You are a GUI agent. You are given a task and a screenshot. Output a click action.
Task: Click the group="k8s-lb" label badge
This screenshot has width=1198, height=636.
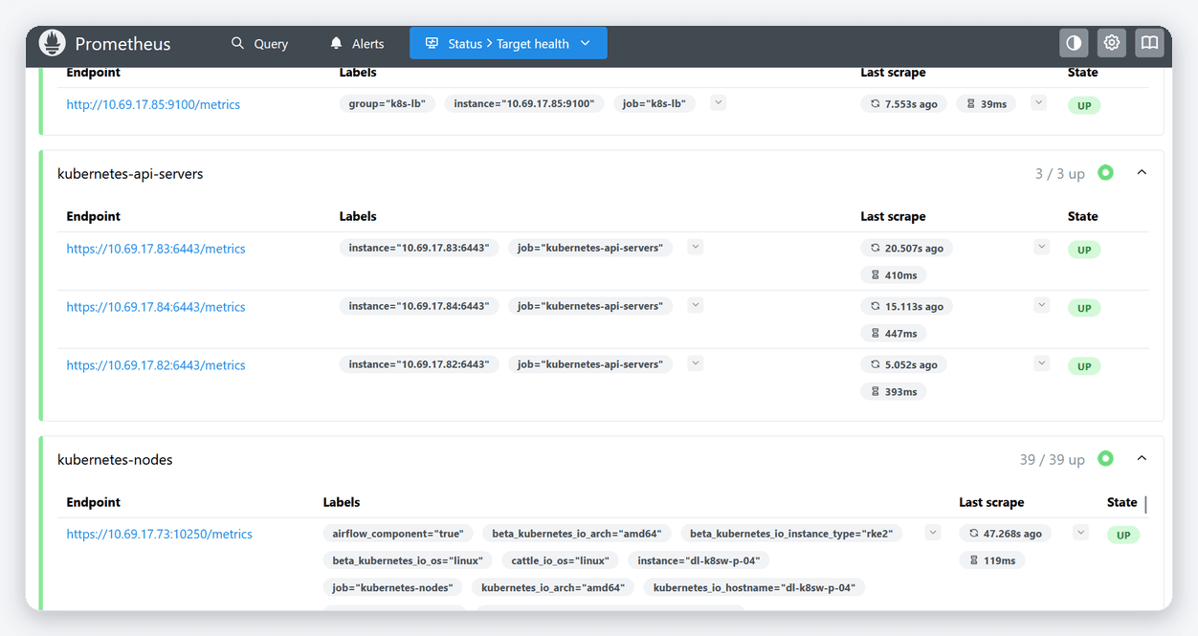coord(388,103)
